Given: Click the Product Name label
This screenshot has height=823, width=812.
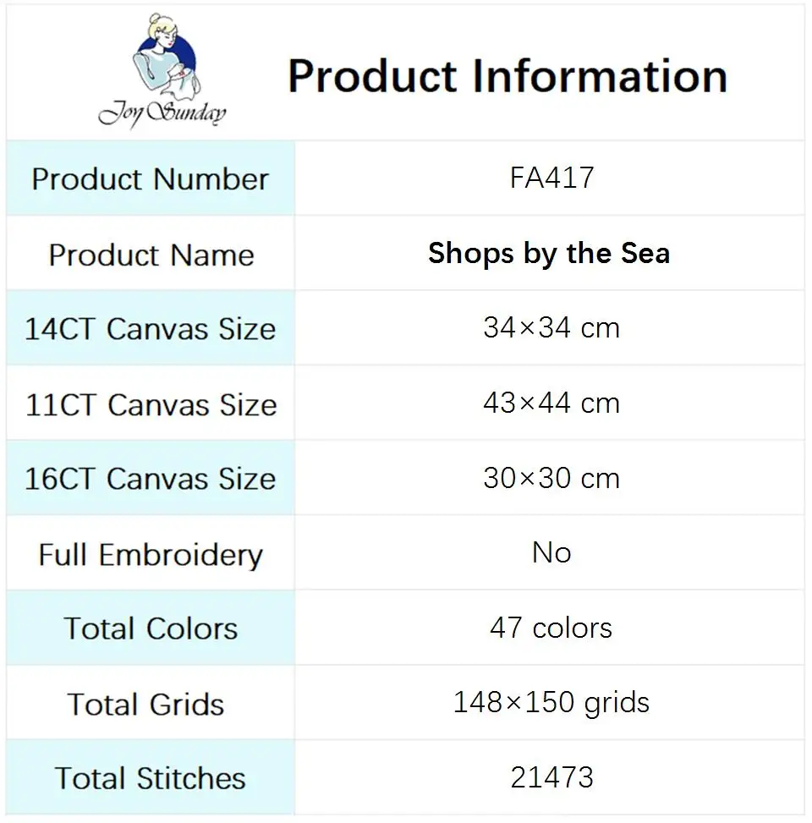Looking at the screenshot, I should point(151,255).
